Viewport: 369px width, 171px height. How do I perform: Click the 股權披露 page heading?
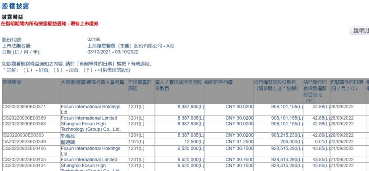tap(15, 6)
